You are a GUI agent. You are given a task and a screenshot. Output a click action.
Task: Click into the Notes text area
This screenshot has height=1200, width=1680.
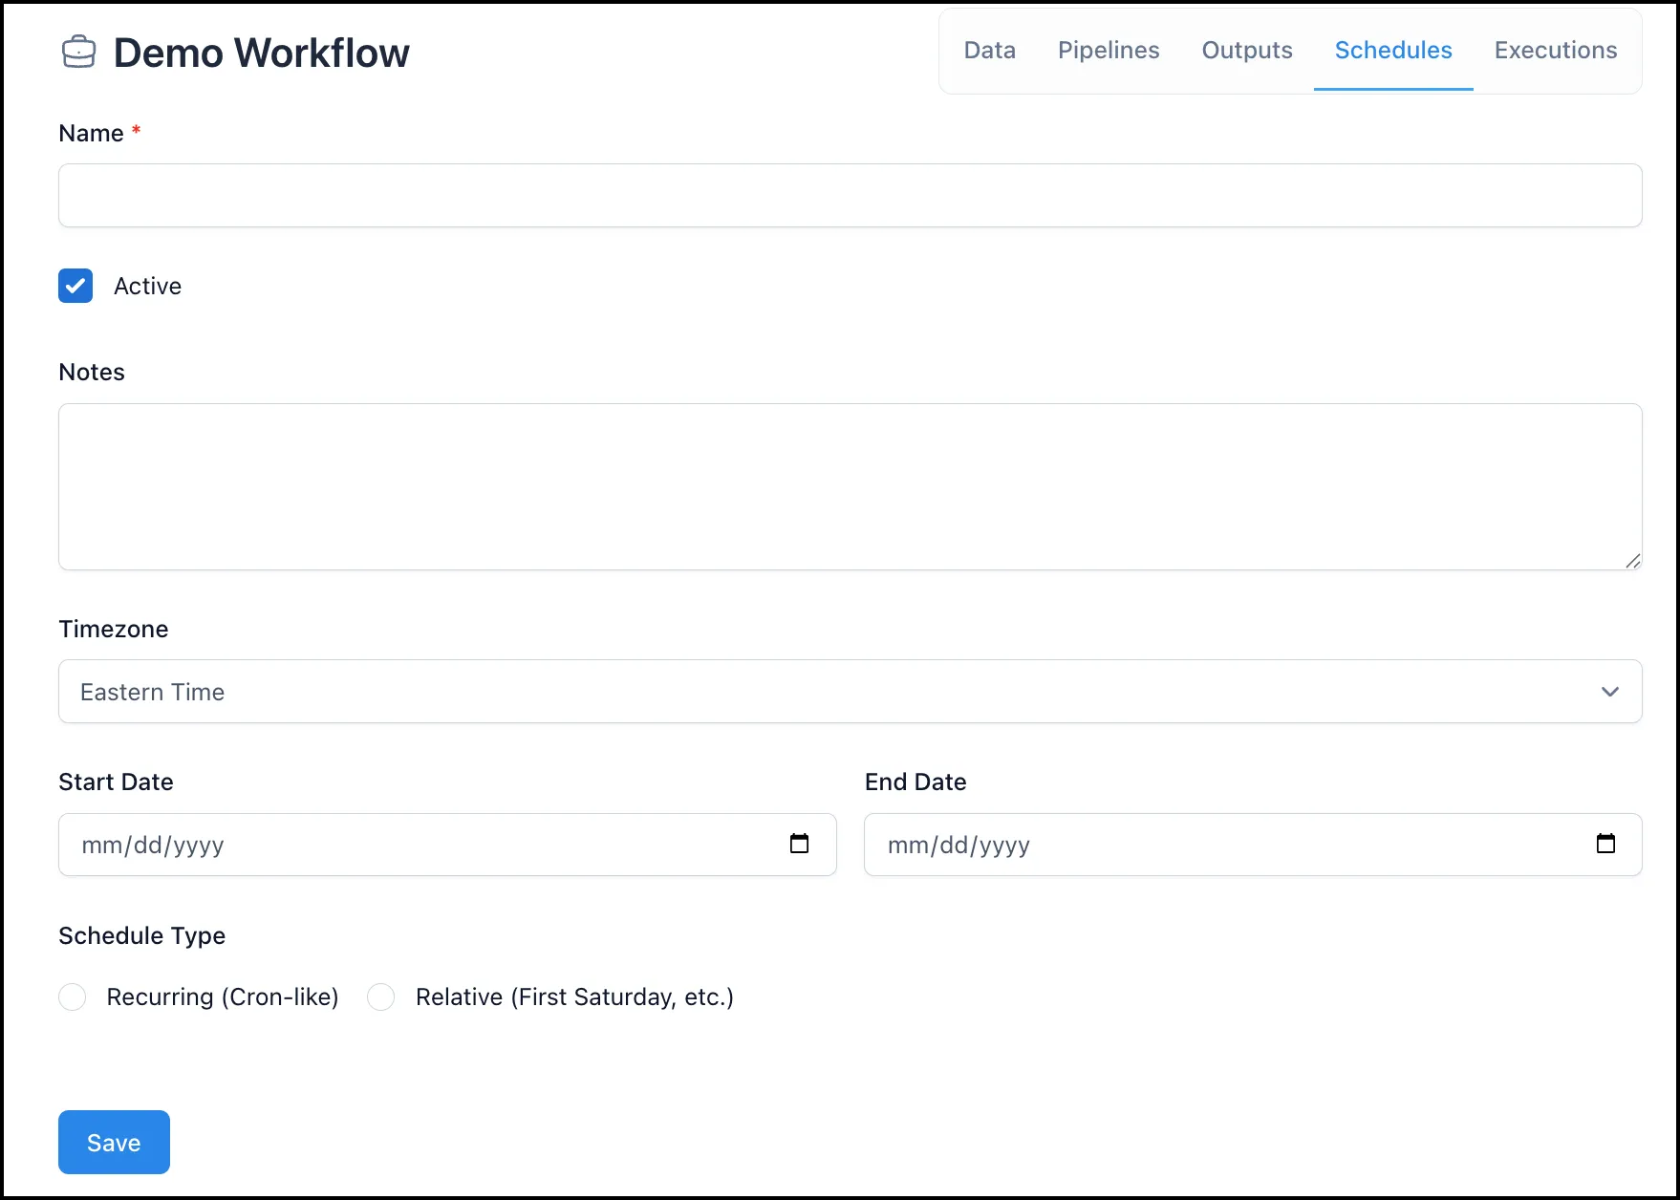850,486
